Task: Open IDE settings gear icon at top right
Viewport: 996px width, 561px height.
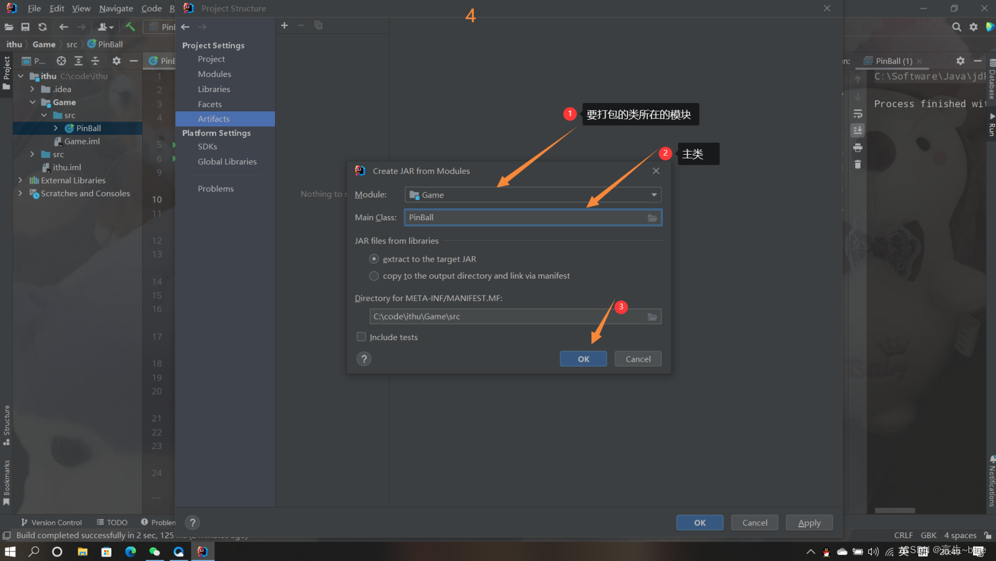Action: (x=974, y=27)
